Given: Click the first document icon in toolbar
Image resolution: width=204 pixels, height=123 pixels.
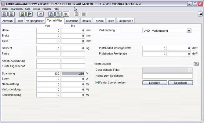Looking at the screenshot, I should pyautogui.click(x=4, y=14).
